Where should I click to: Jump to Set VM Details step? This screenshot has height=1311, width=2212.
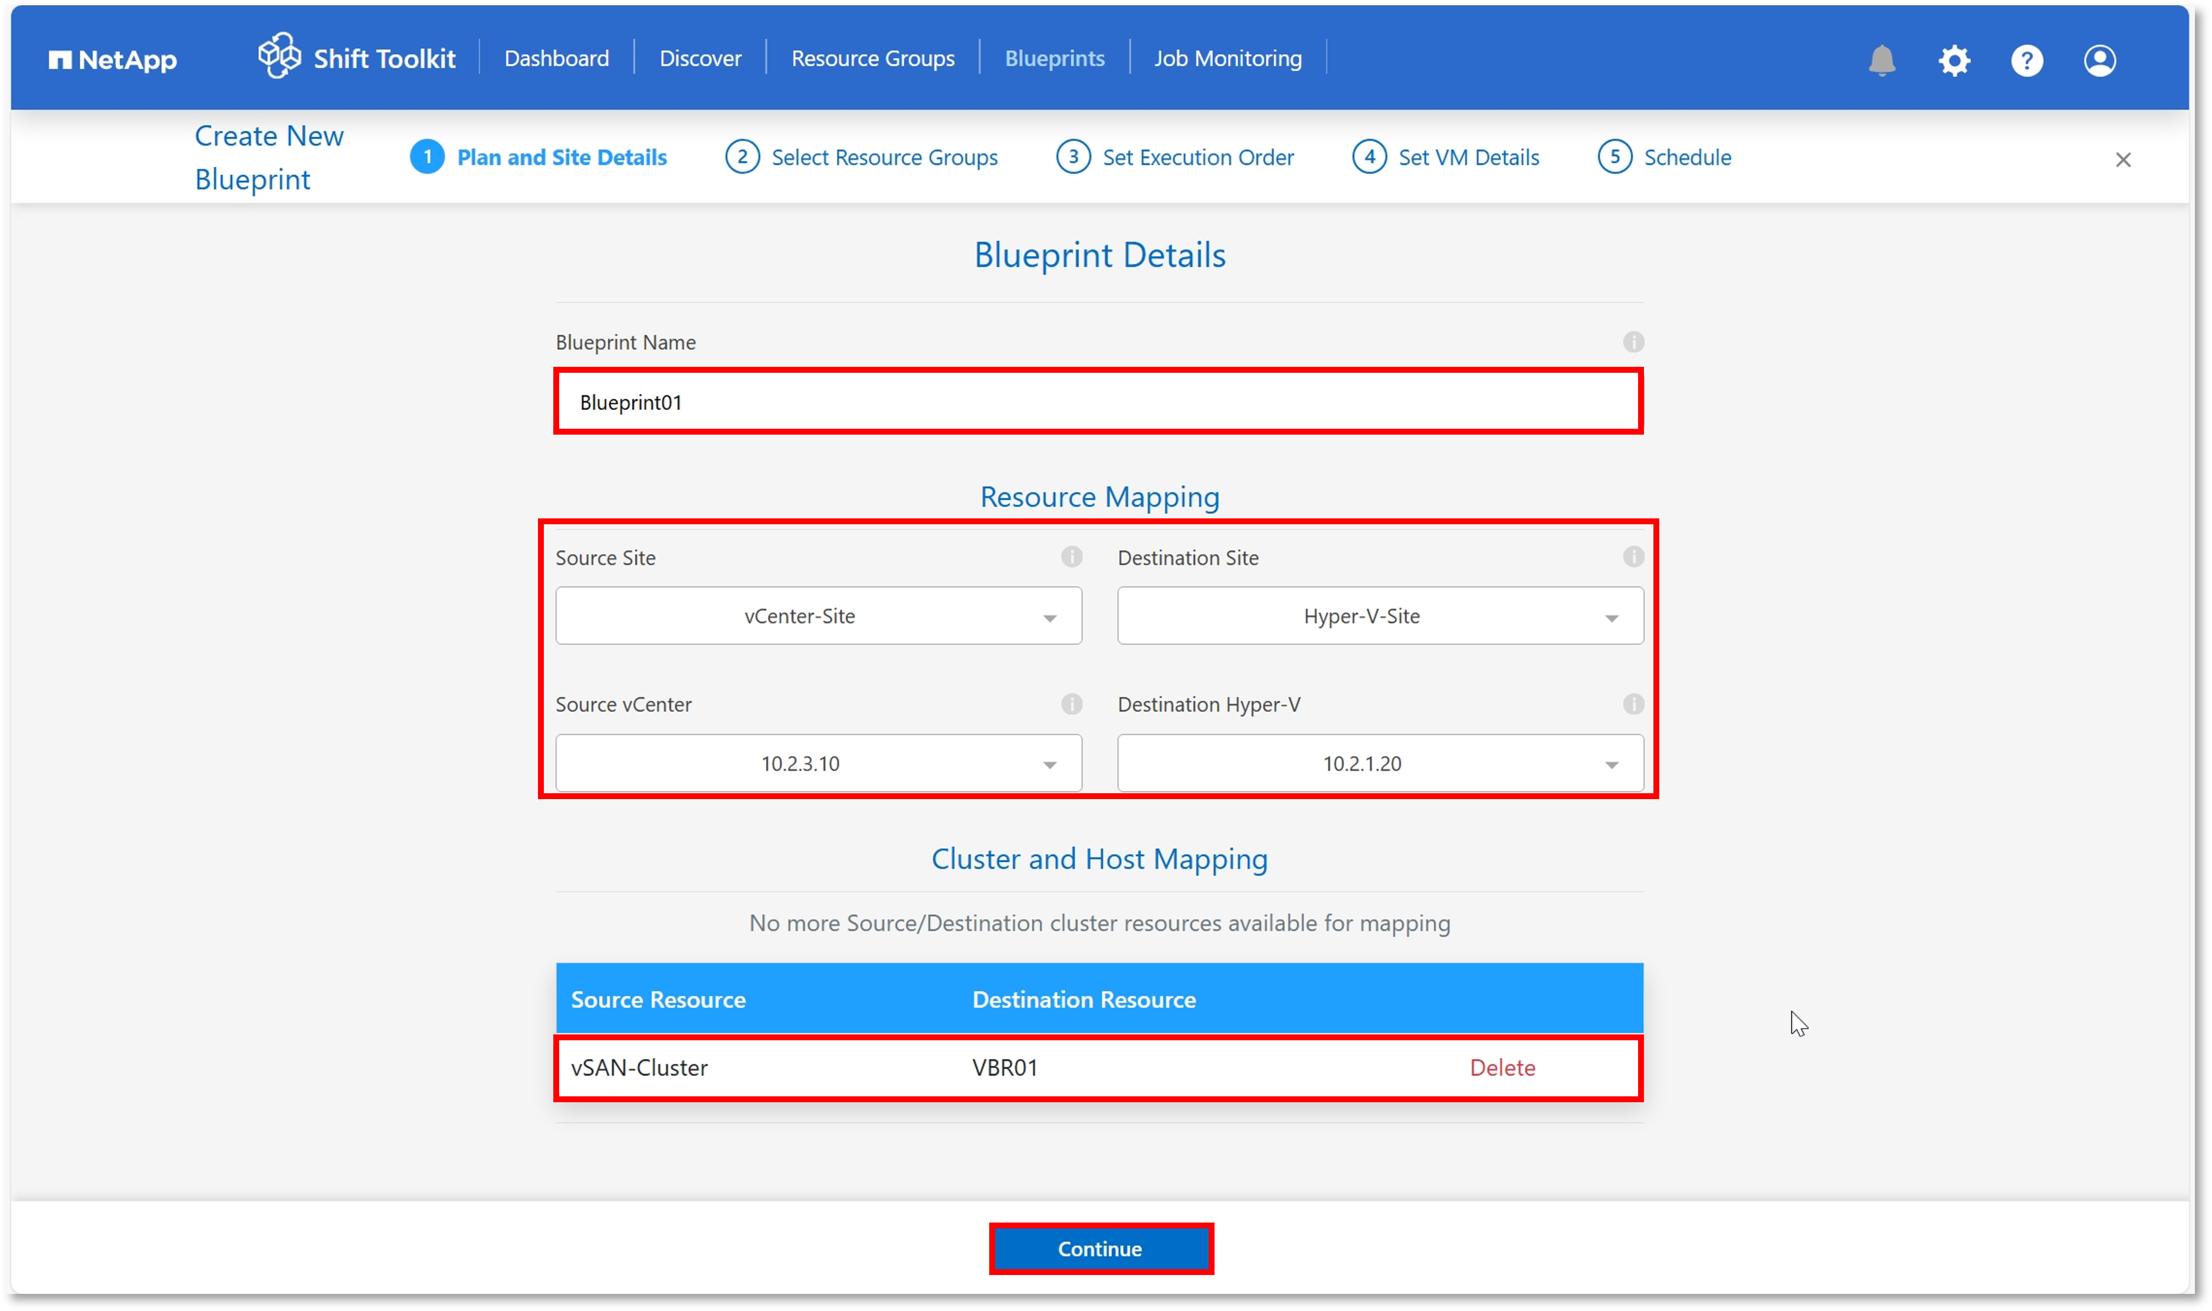coord(1468,157)
